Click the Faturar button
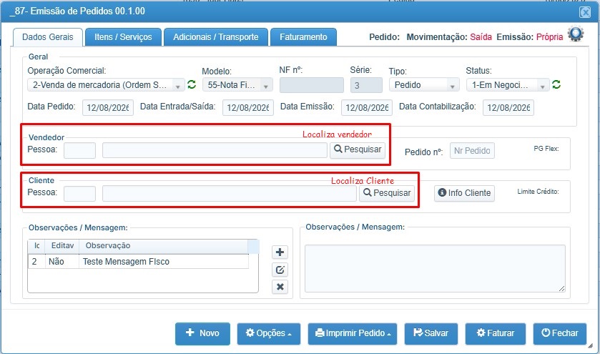This screenshot has height=354, width=600. pyautogui.click(x=496, y=333)
